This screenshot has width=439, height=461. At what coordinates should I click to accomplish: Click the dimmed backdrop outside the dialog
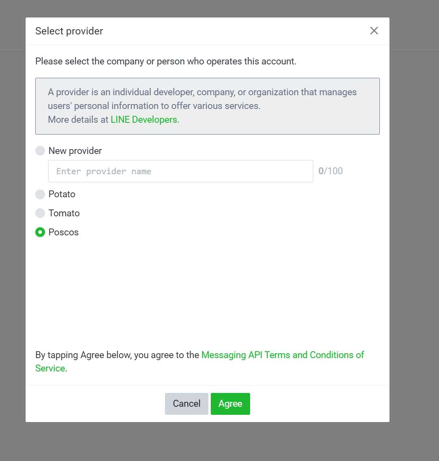(x=413, y=243)
